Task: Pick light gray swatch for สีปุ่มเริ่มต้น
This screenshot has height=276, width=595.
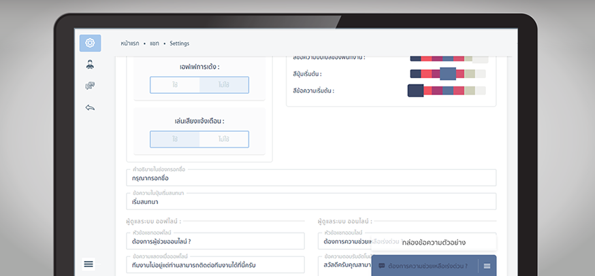Action: (x=481, y=73)
